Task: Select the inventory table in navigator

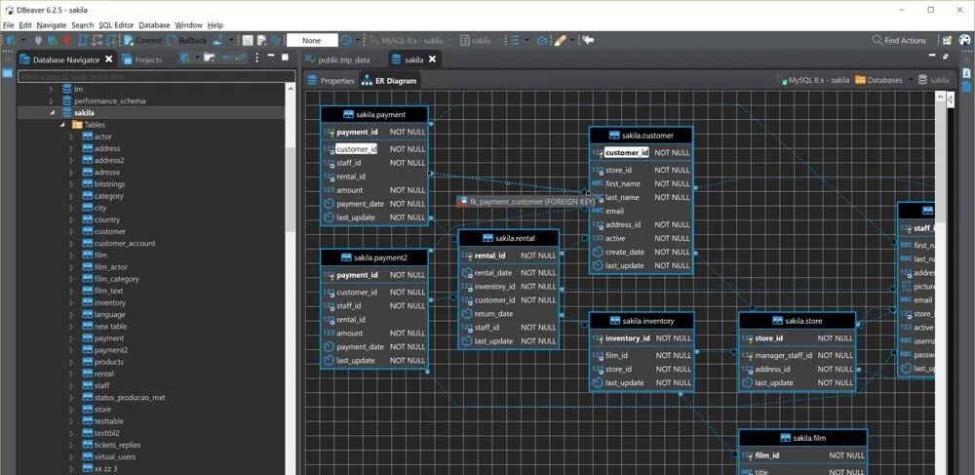Action: pos(109,302)
